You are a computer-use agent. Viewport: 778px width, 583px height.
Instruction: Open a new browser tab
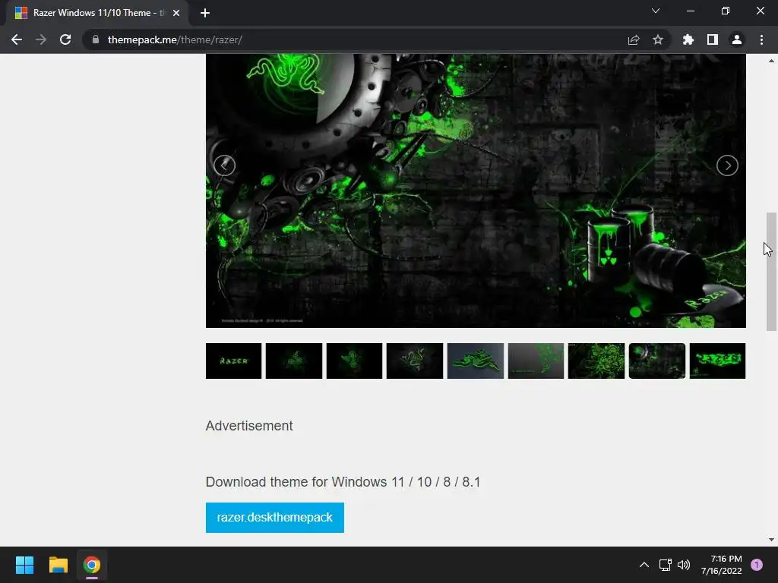tap(205, 13)
